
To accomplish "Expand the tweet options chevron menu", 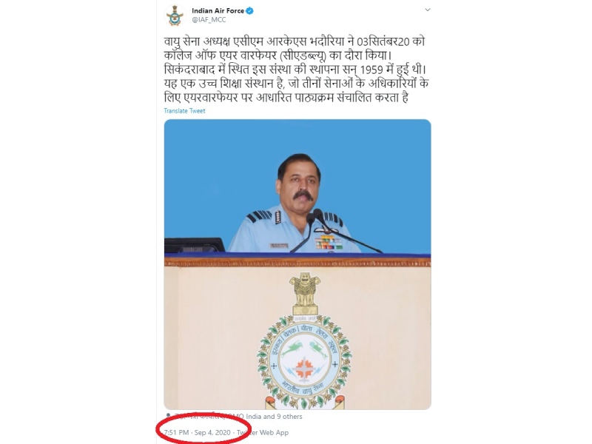I will 428,10.
